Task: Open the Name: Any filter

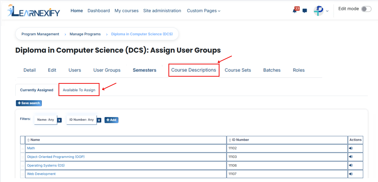Action: pos(46,120)
